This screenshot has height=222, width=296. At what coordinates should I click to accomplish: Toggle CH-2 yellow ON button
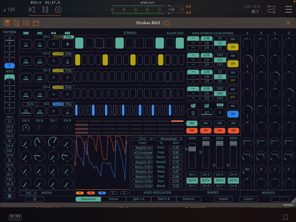[x=232, y=64]
